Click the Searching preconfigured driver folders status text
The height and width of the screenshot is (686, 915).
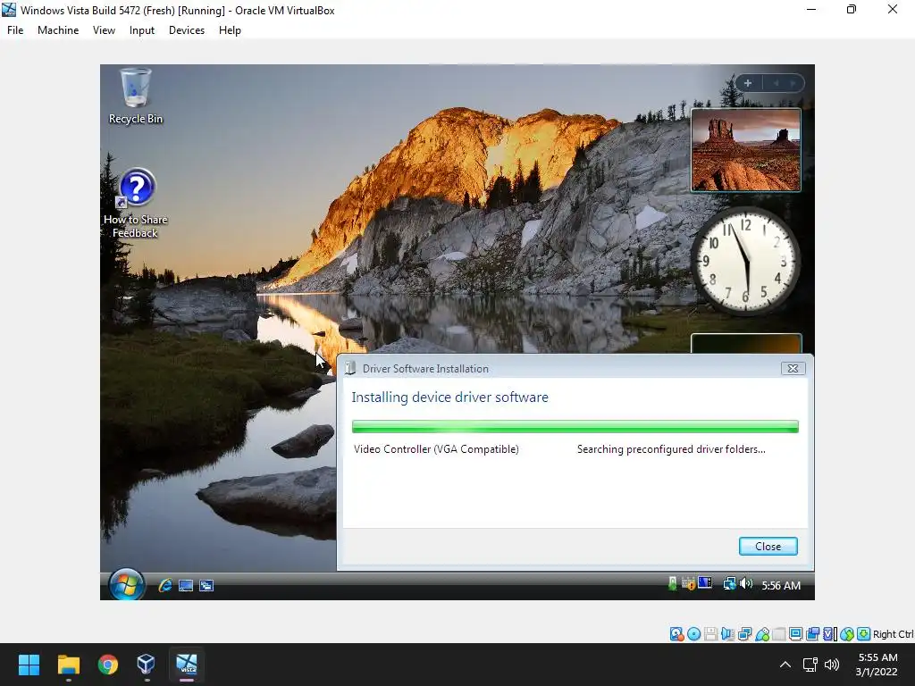point(671,449)
